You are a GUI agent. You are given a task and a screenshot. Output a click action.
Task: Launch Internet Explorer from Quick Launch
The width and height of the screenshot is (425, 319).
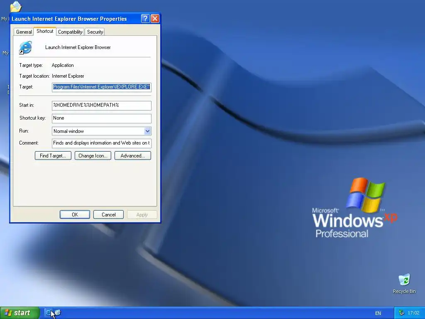pos(48,313)
